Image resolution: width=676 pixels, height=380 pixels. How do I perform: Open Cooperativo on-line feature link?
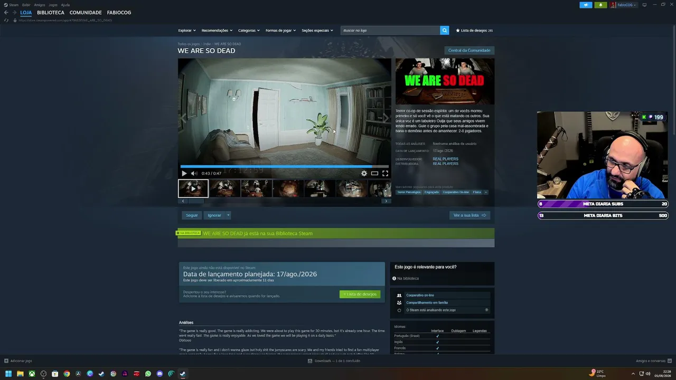[x=420, y=295]
